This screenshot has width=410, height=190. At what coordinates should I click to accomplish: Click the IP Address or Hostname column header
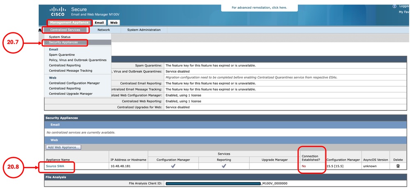(128, 160)
